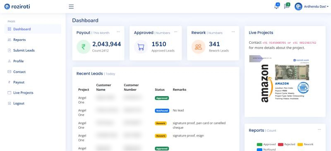Go to Dashboard in the sidebar
The image size is (331, 151).
click(33, 29)
